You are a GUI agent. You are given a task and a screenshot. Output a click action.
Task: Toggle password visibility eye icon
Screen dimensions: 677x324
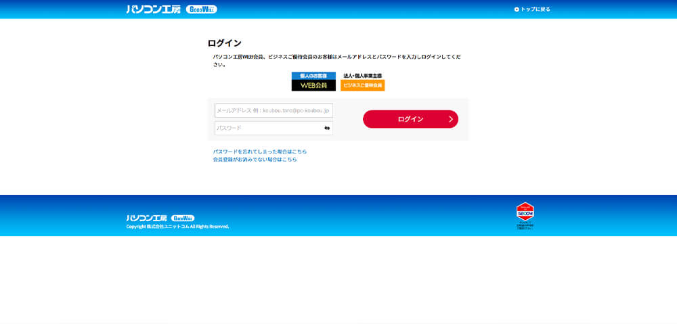(x=327, y=128)
